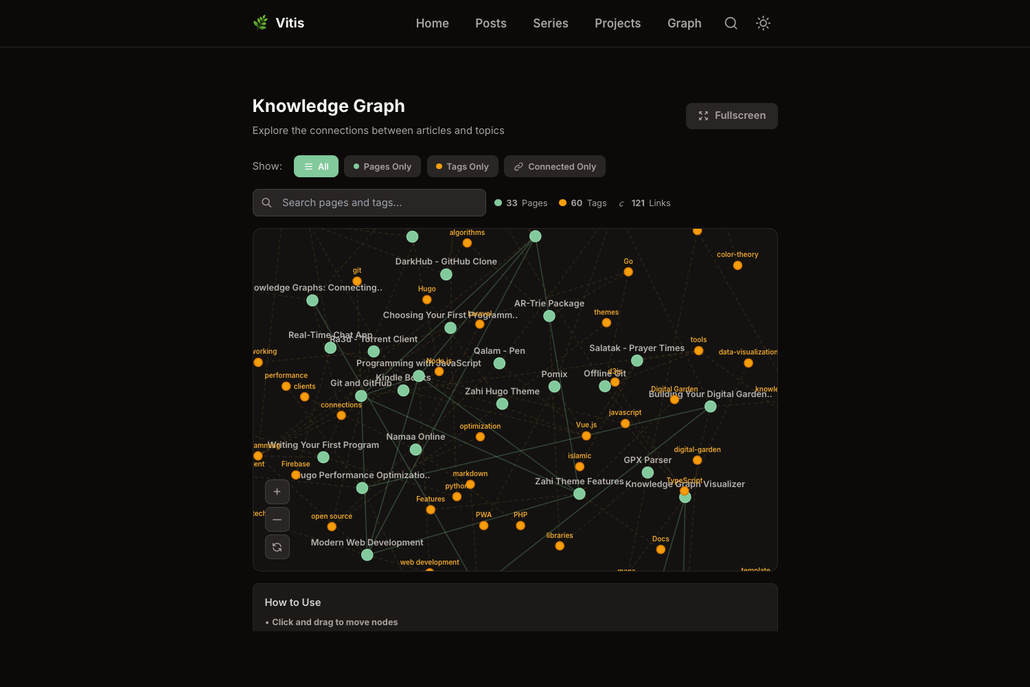Click the Vitis site title
This screenshot has width=1030, height=687.
click(290, 23)
